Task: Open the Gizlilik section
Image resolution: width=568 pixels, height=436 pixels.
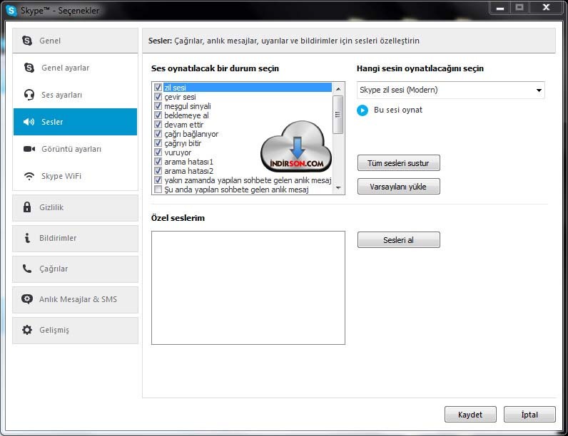Action: coord(76,207)
